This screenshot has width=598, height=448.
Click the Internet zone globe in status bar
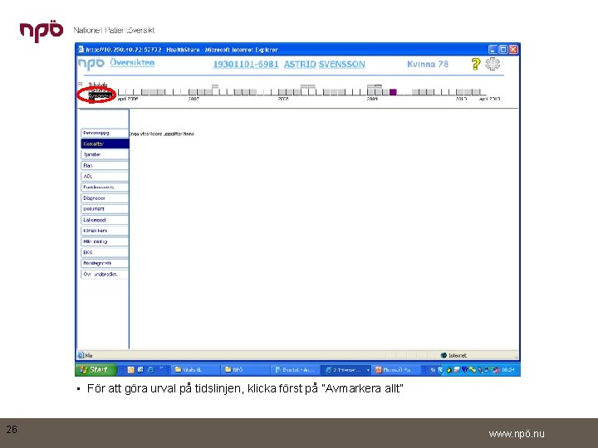point(444,355)
